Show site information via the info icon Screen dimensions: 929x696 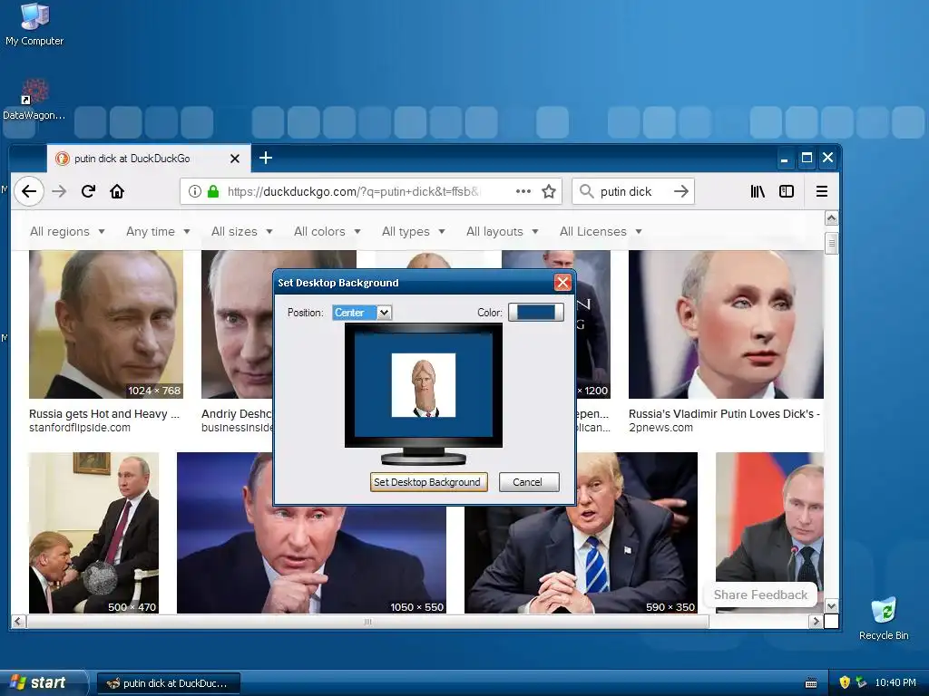point(194,191)
